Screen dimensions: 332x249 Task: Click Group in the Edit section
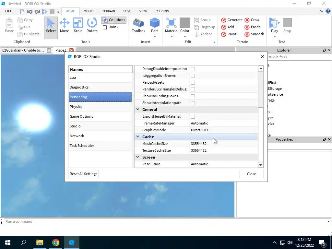pyautogui.click(x=202, y=20)
